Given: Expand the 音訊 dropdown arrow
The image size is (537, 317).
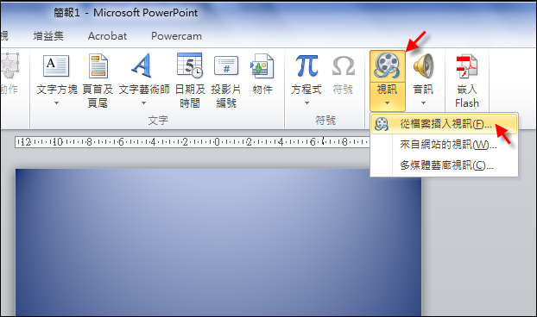Looking at the screenshot, I should point(423,103).
